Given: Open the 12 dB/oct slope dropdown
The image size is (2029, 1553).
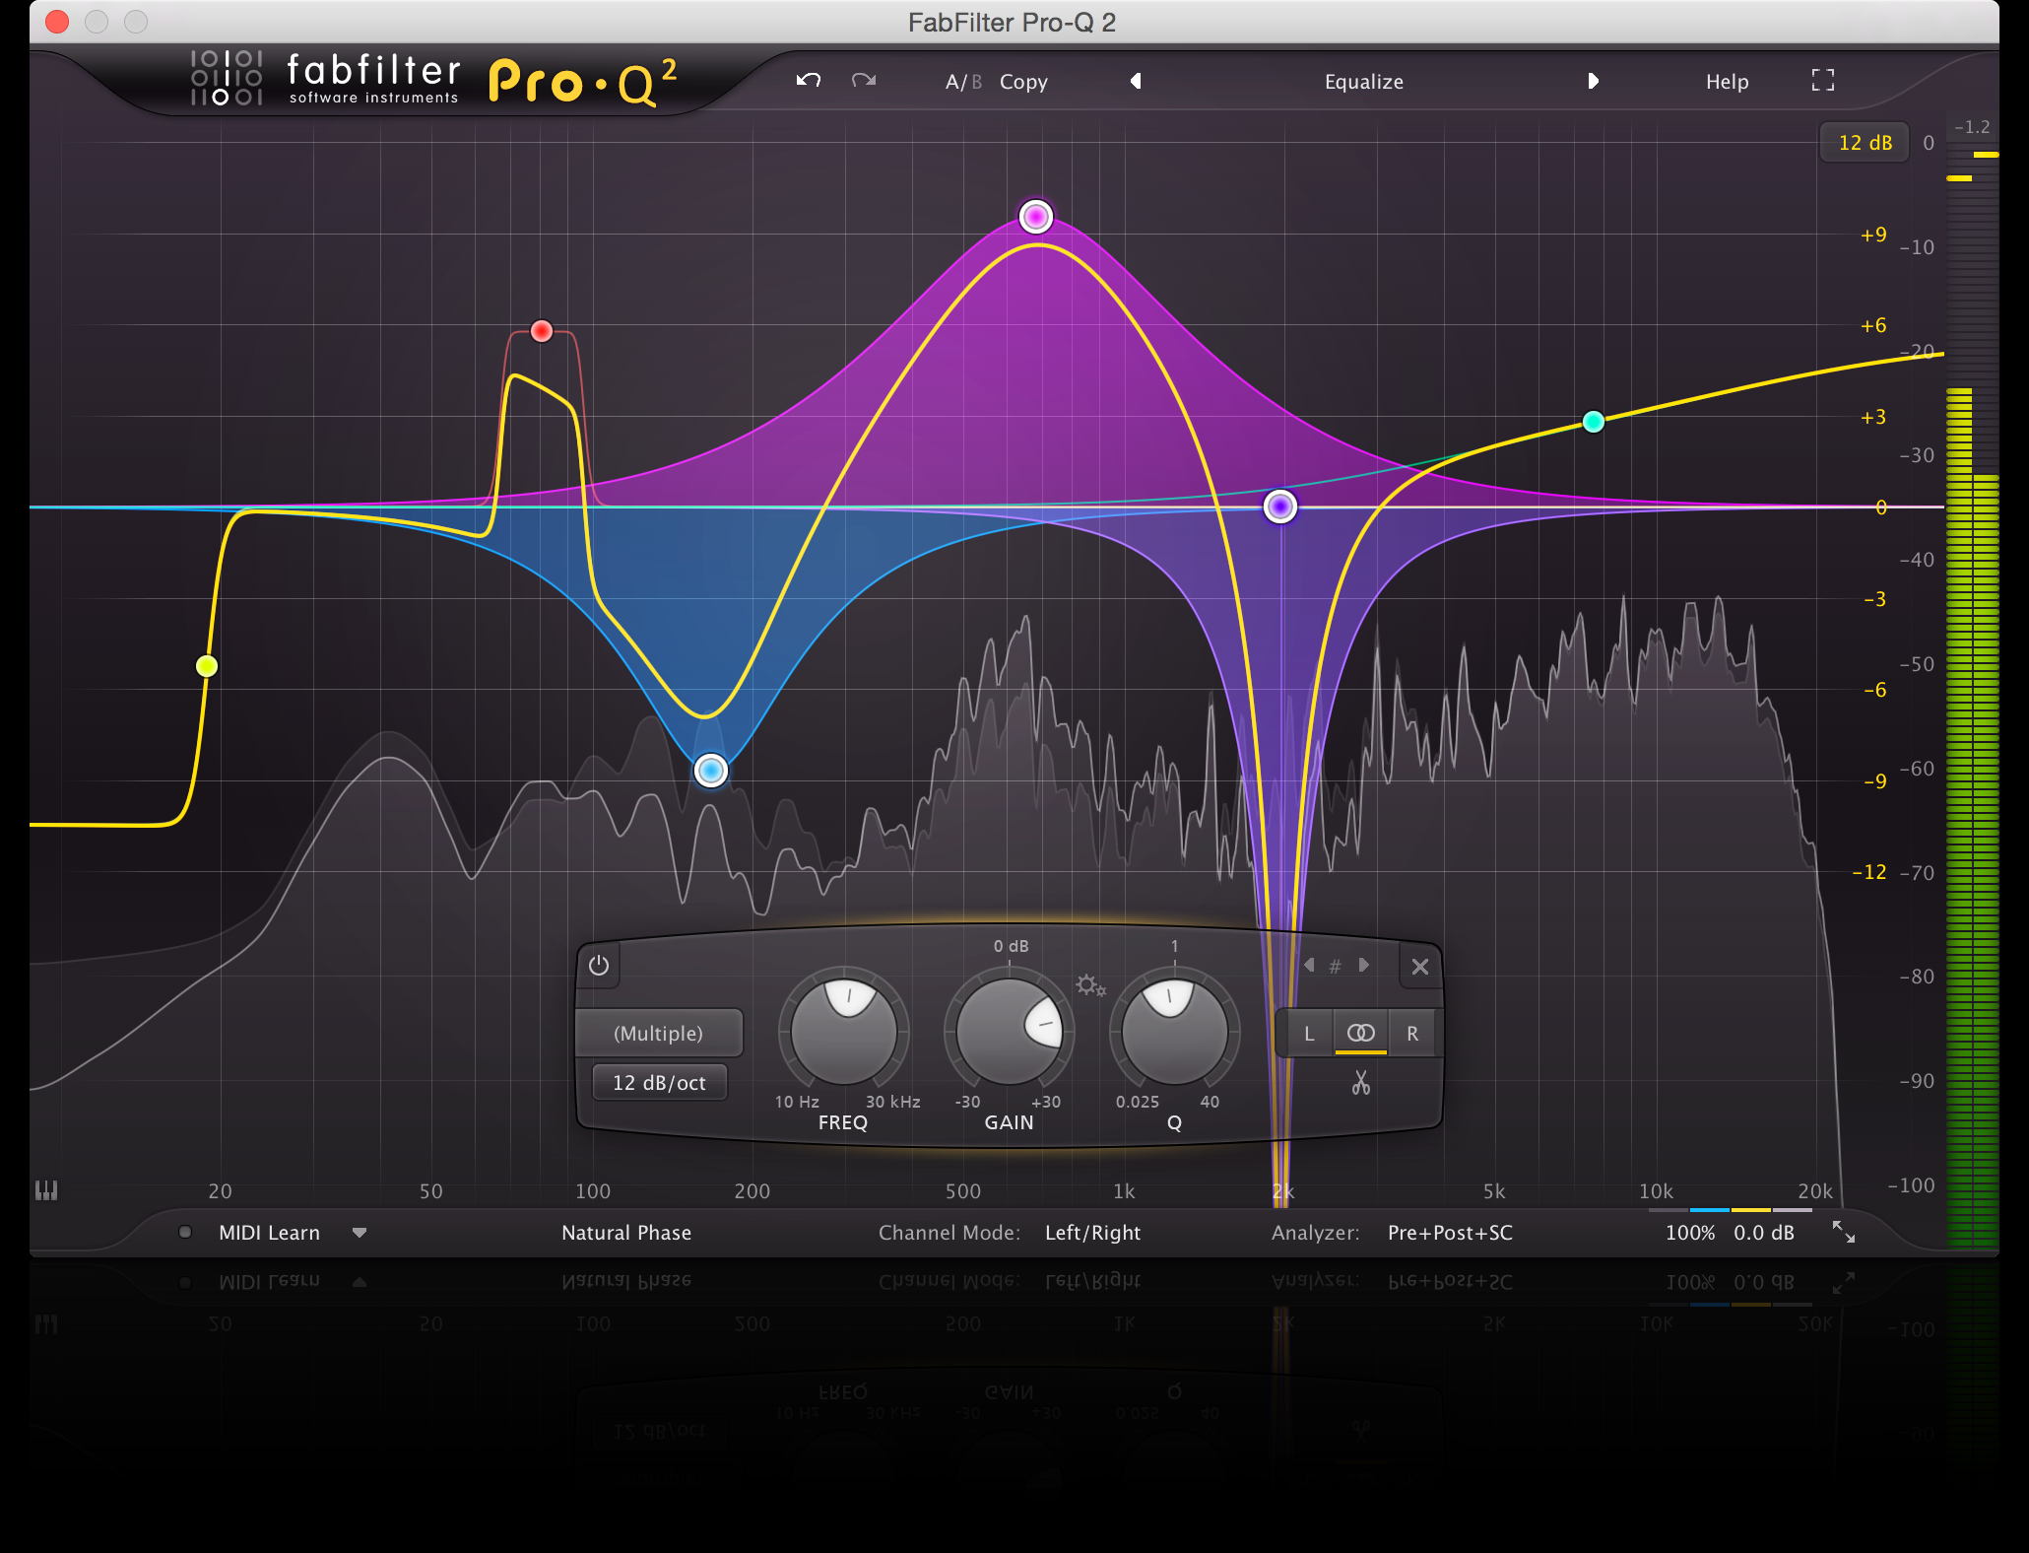Looking at the screenshot, I should pos(659,1083).
